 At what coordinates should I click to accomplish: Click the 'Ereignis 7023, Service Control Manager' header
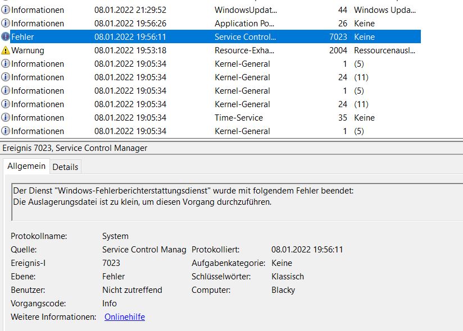pyautogui.click(x=75, y=148)
